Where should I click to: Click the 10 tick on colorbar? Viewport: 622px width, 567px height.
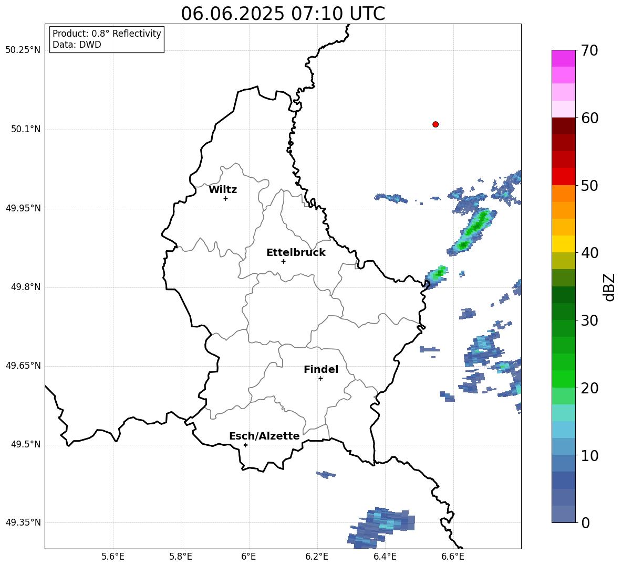click(589, 455)
